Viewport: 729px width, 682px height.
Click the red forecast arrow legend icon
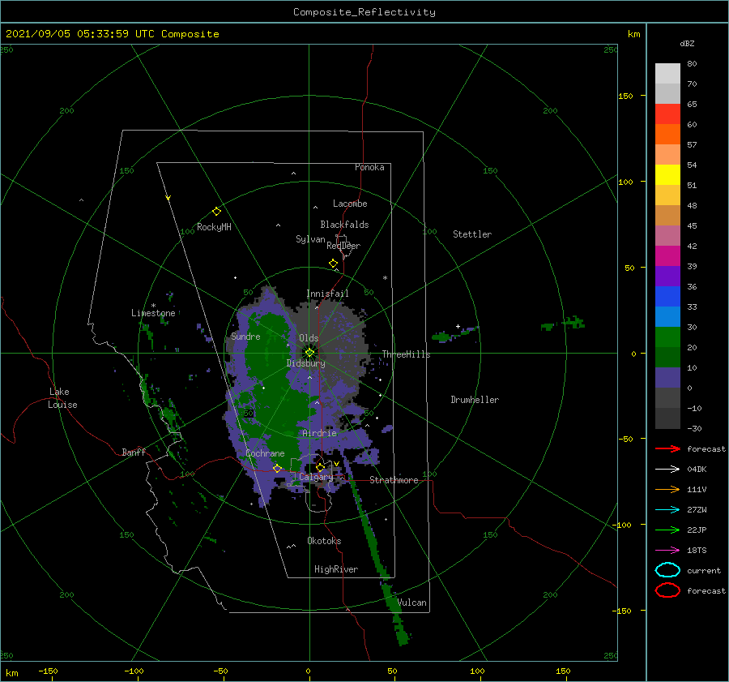[x=667, y=448]
